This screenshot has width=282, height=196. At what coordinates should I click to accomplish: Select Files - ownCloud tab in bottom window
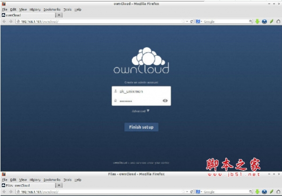point(28,185)
